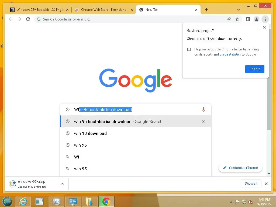Close the Windows 95A Bootable ISO tab
Image resolution: width=276 pixels, height=207 pixels.
tap(67, 10)
